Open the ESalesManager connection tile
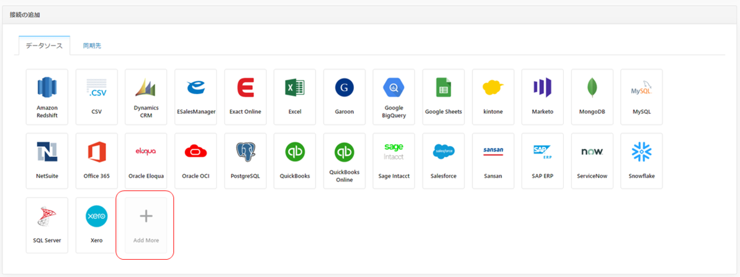The image size is (740, 277). tap(195, 97)
